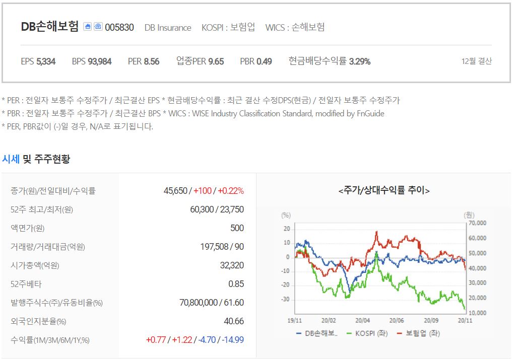Click the 업종PER 9.65 value
The height and width of the screenshot is (359, 513).
click(200, 61)
